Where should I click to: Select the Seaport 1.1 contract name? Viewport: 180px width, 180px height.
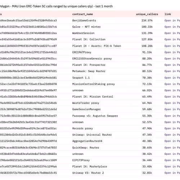(x=81, y=78)
